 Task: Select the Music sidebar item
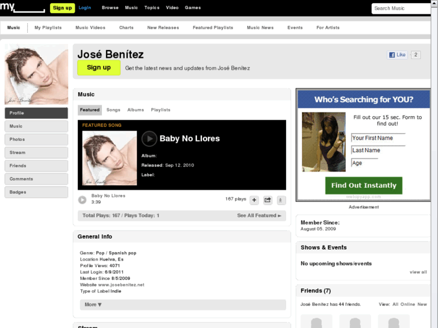coord(36,126)
